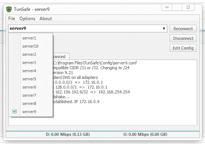The image size is (205, 144).
Task: Switch to server8 in the list
Action: click(x=31, y=103)
